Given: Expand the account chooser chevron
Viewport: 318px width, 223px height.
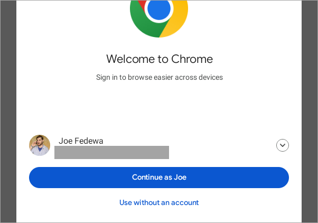Looking at the screenshot, I should 283,145.
